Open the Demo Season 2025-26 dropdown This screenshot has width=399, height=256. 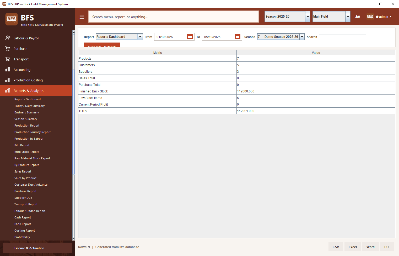(281, 37)
